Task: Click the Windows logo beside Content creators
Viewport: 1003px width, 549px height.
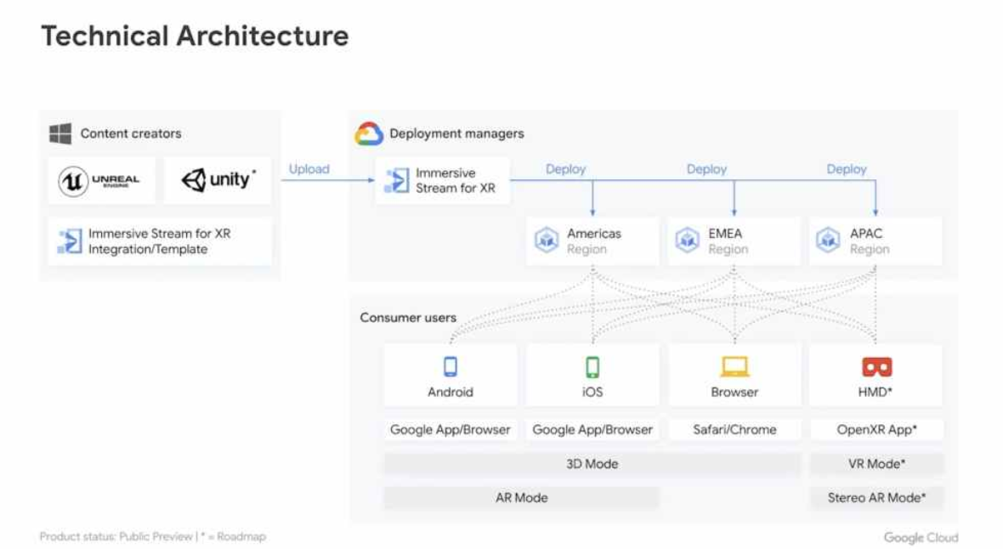Action: (x=60, y=133)
